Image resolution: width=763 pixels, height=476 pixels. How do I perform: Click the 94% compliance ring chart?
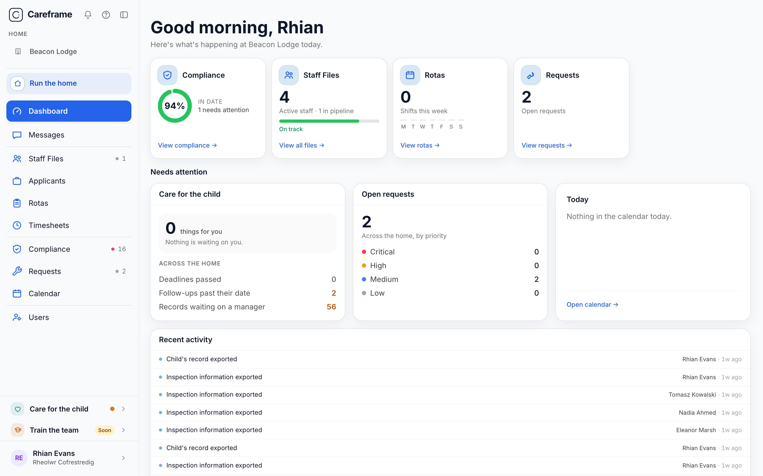[175, 106]
